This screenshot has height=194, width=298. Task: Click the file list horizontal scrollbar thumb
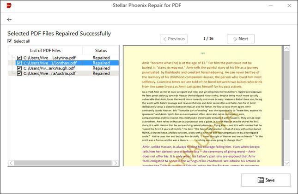(x=63, y=163)
